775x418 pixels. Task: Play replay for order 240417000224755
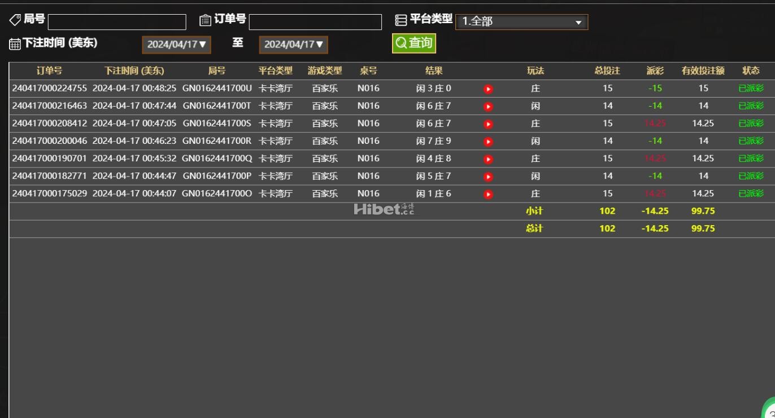coord(489,89)
